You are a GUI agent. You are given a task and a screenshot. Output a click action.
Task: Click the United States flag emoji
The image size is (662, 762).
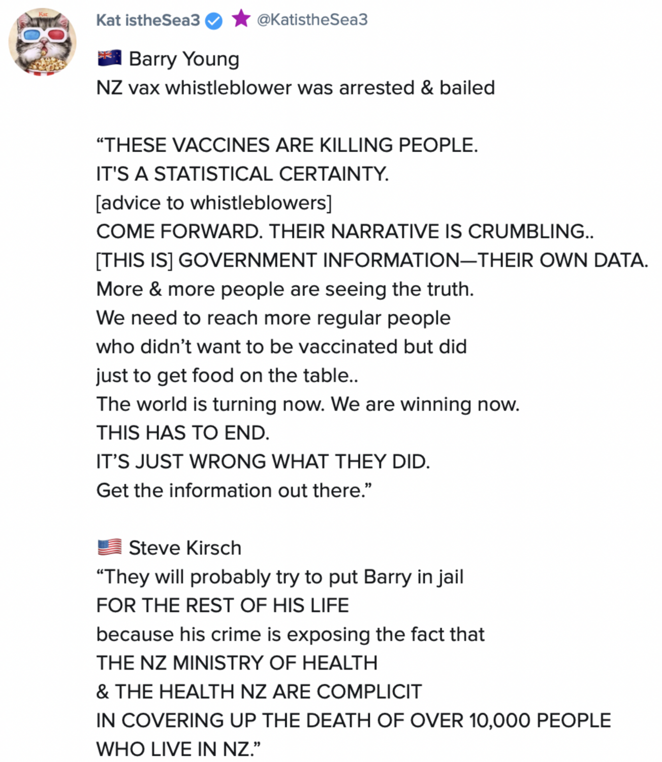109,547
